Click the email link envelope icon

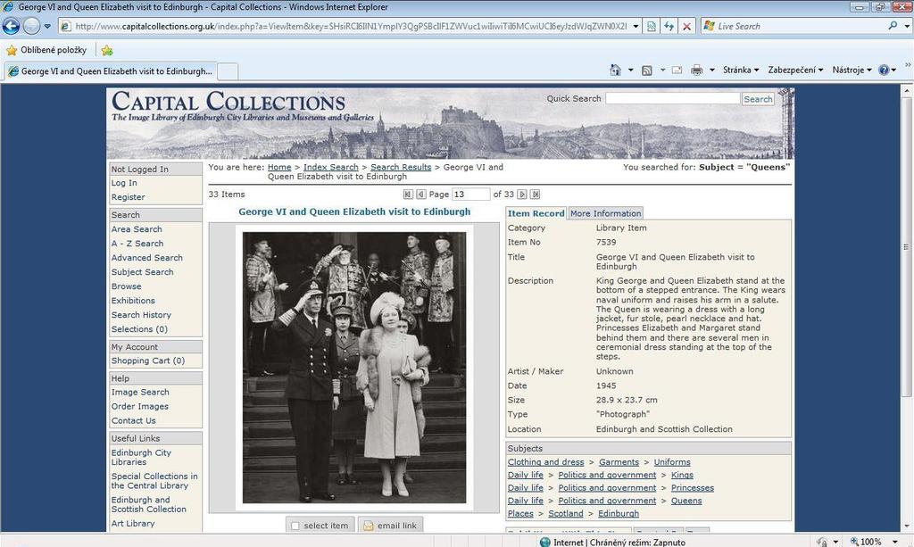point(368,526)
